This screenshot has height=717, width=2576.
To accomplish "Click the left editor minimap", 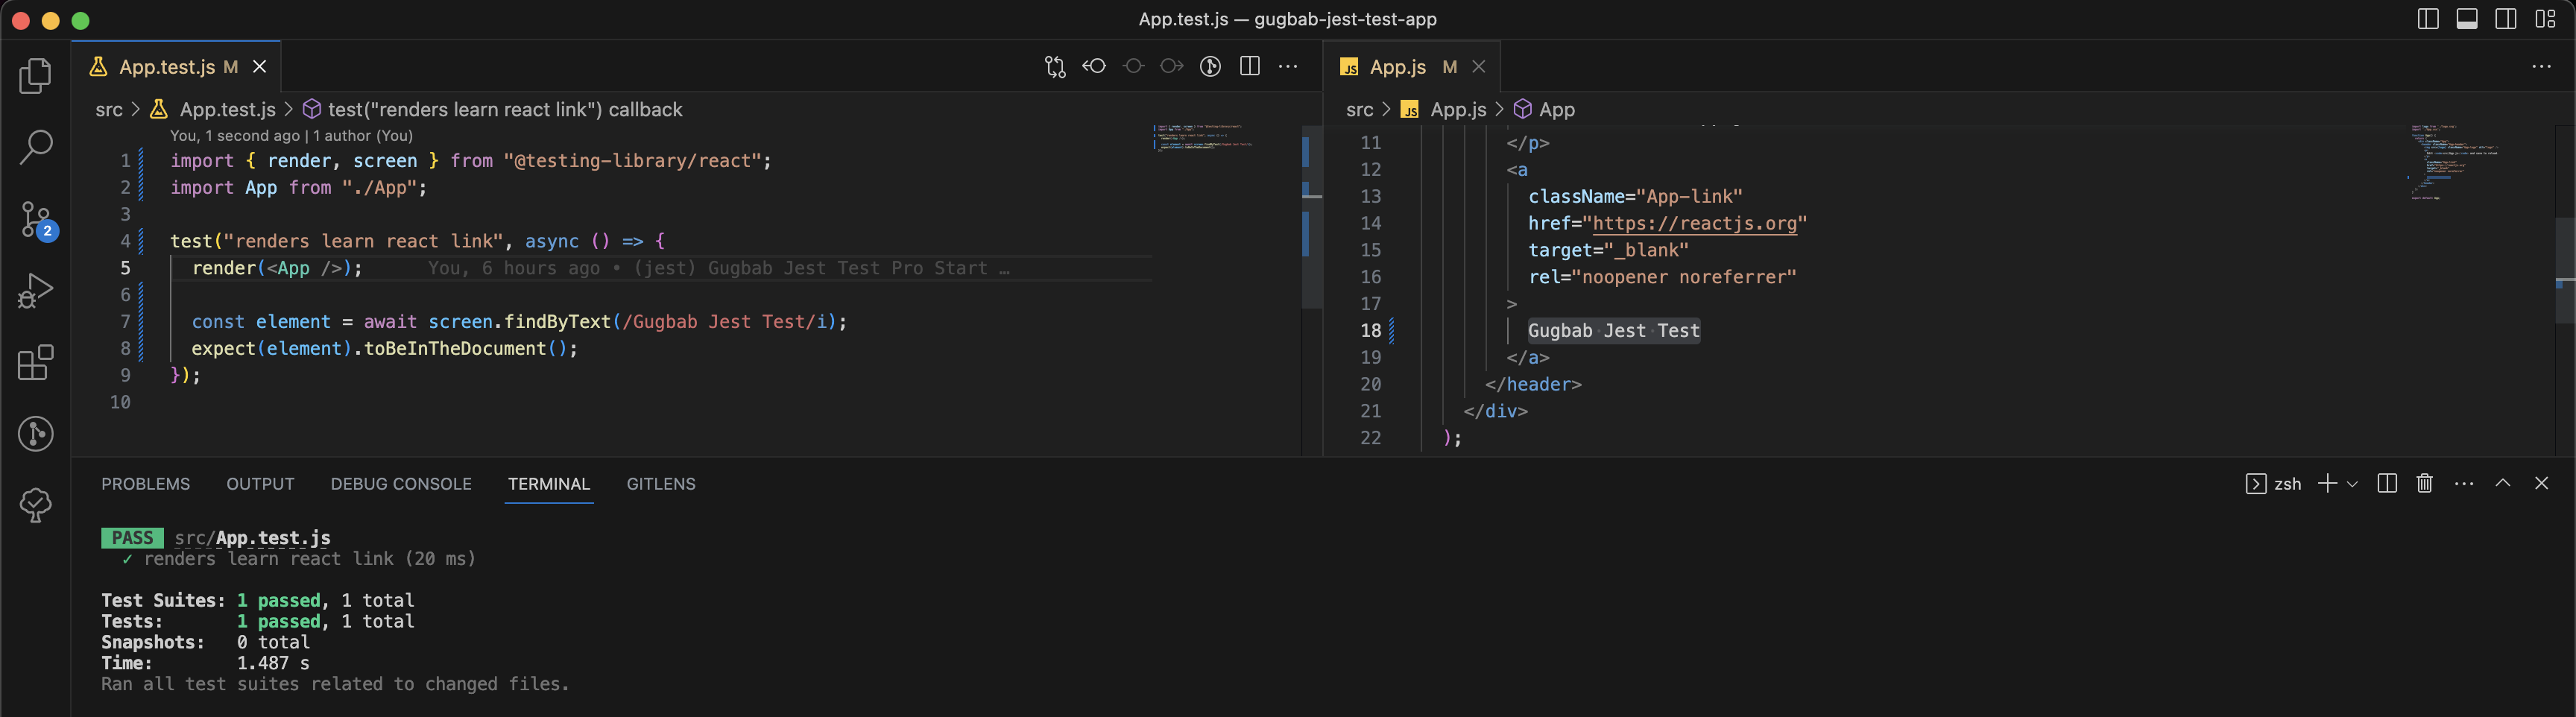I will pos(1204,137).
